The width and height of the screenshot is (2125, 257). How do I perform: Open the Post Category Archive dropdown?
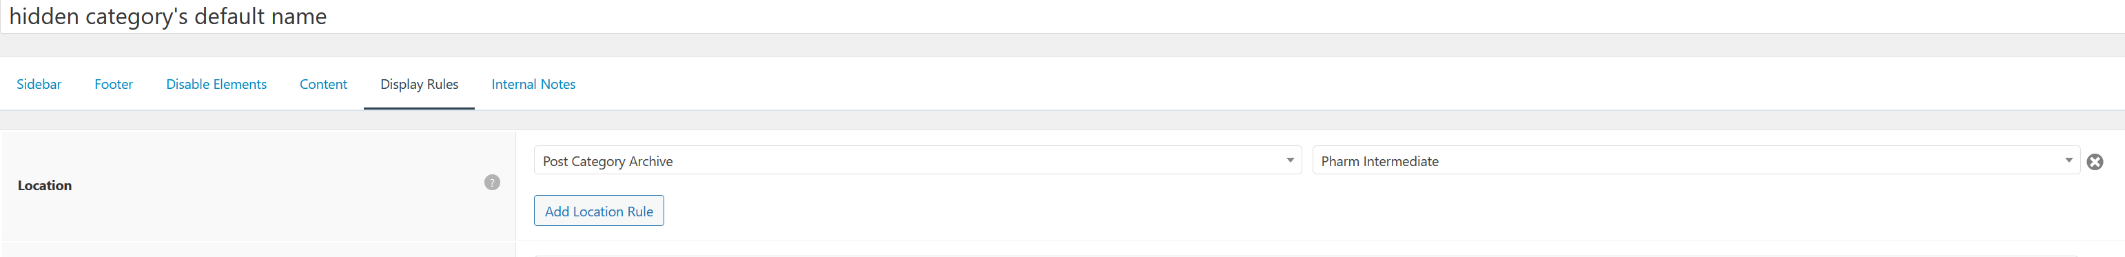(x=917, y=161)
